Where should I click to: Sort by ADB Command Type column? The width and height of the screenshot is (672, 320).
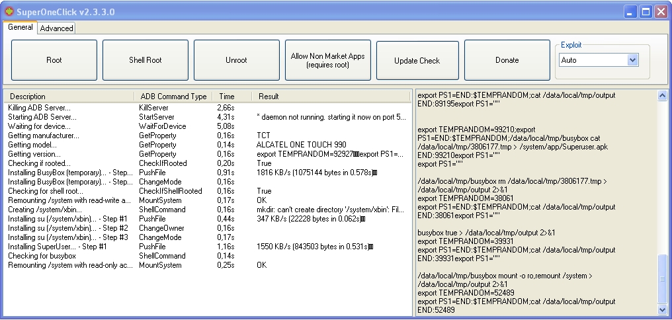point(173,97)
